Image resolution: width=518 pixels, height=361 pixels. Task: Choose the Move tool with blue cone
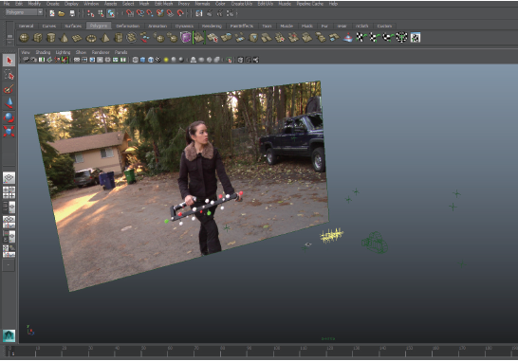point(9,103)
